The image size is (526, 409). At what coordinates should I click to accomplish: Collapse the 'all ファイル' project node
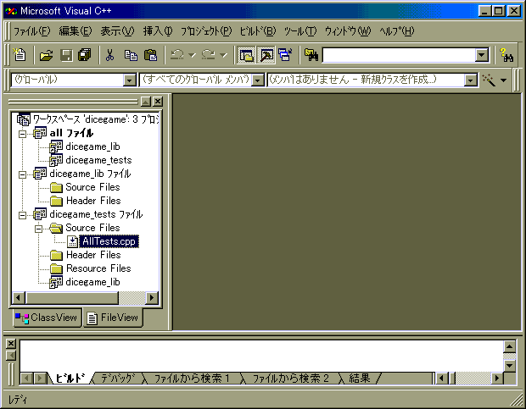click(22, 134)
